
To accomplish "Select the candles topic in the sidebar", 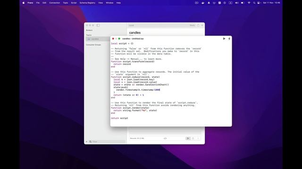I will [98, 39].
